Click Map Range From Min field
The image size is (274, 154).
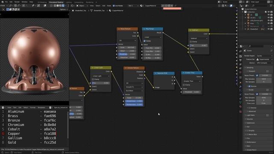[152, 48]
